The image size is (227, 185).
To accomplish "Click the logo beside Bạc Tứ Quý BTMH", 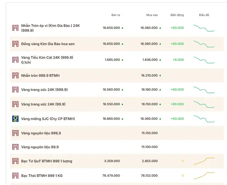I will pos(15,161).
